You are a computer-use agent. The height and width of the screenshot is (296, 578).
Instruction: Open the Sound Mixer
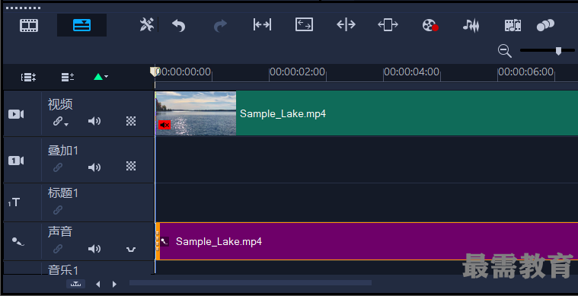(471, 25)
